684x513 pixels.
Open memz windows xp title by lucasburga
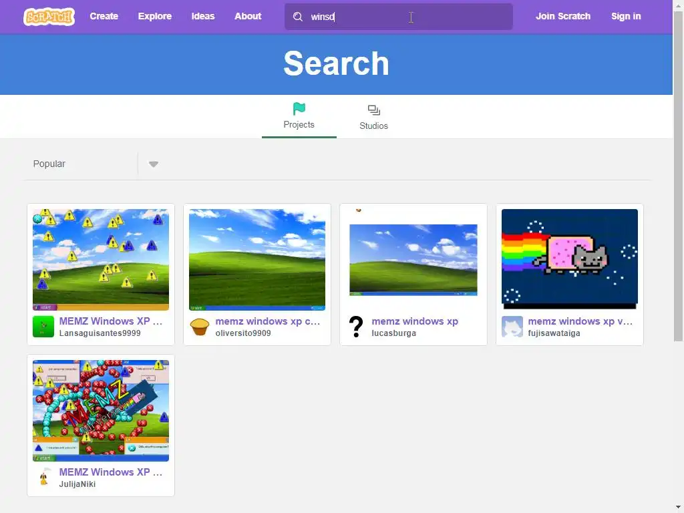(x=415, y=321)
